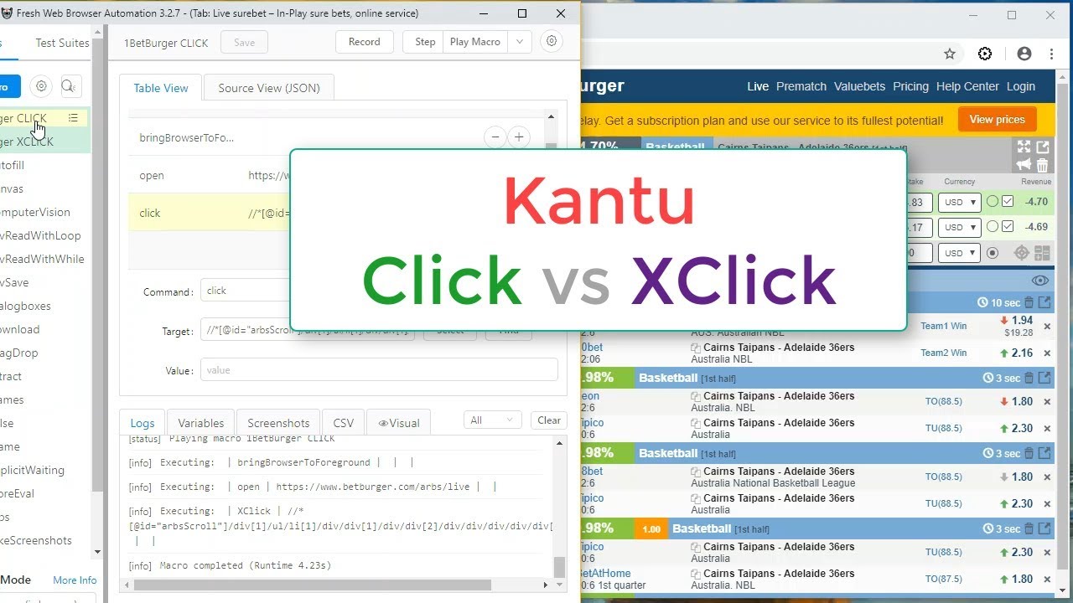The image size is (1073, 603).
Task: Add command with plus button on bringBrowserToForeground row
Action: (519, 138)
